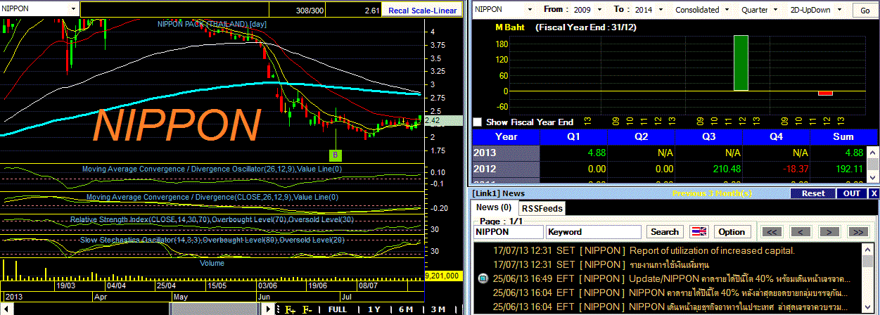Open the 17/07/13 Thai-language SET news item

point(669,264)
